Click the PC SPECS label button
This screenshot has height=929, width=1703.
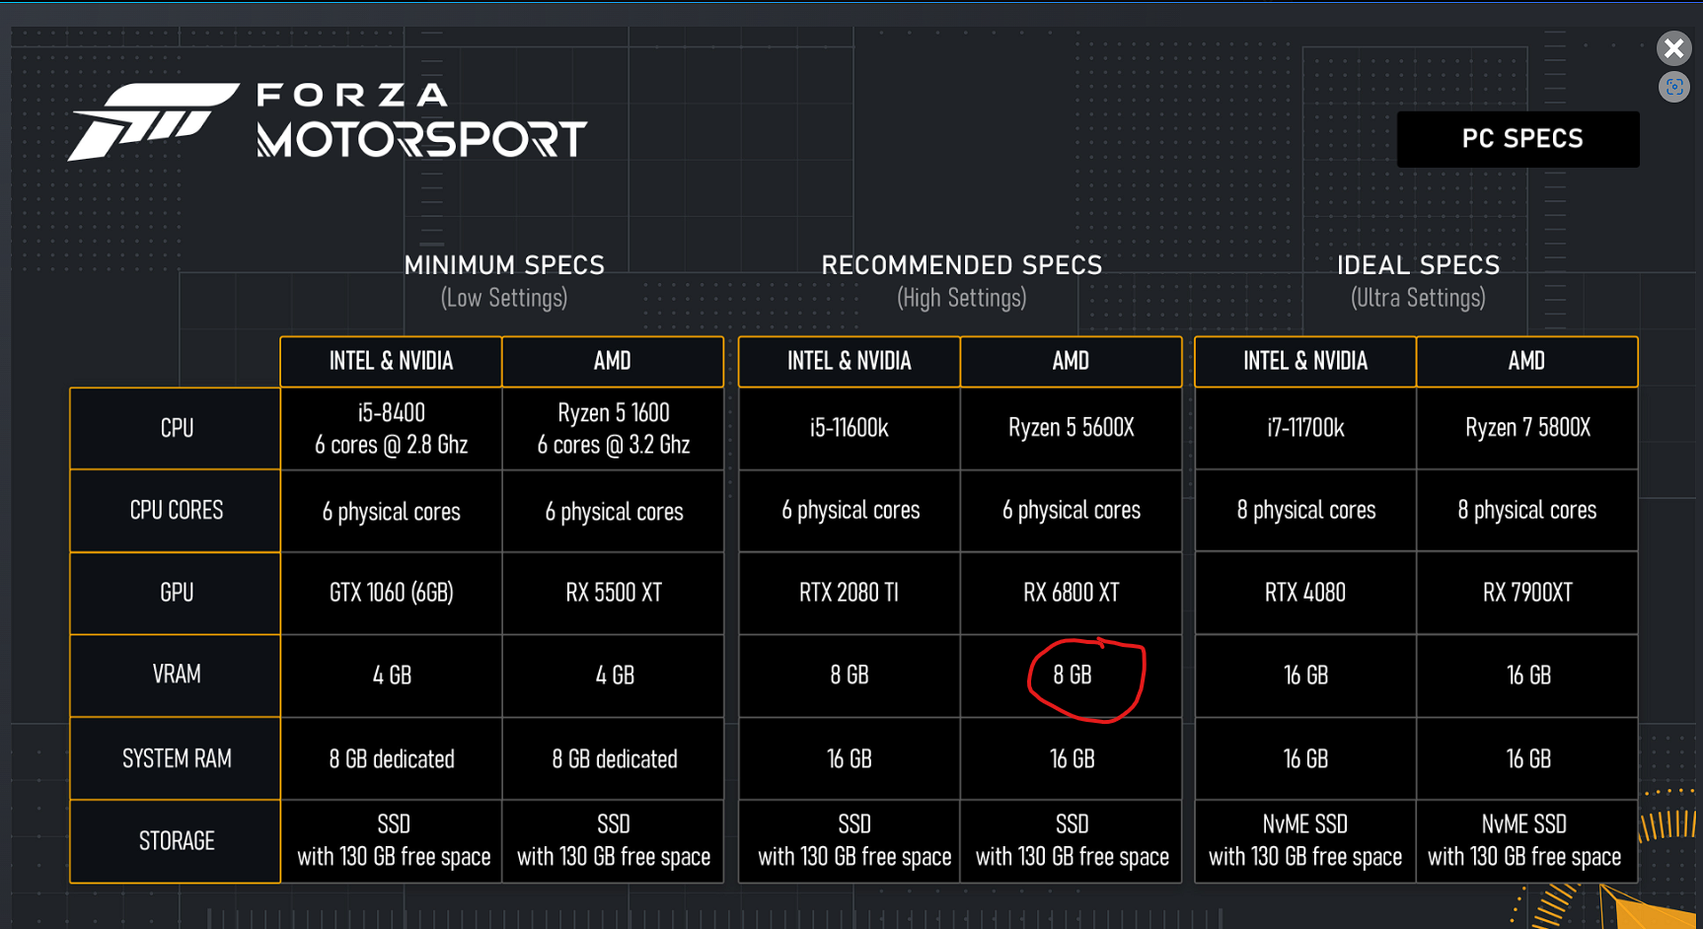1518,139
